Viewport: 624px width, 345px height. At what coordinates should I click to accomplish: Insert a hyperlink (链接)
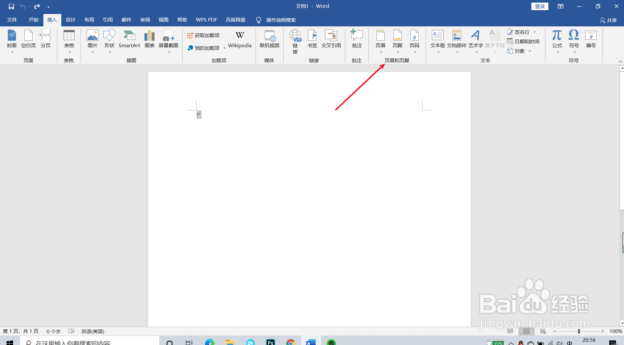click(295, 42)
